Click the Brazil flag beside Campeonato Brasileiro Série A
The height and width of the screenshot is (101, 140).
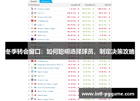click(x=35, y=64)
